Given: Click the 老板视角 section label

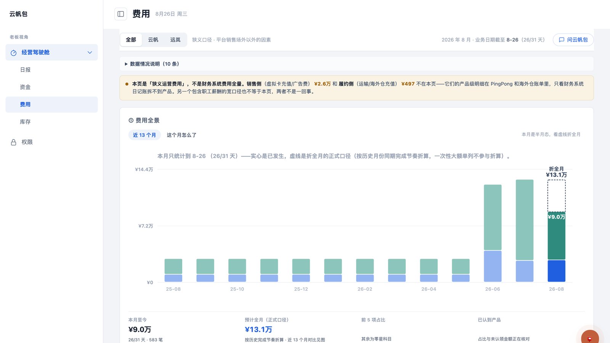Looking at the screenshot, I should tap(19, 37).
